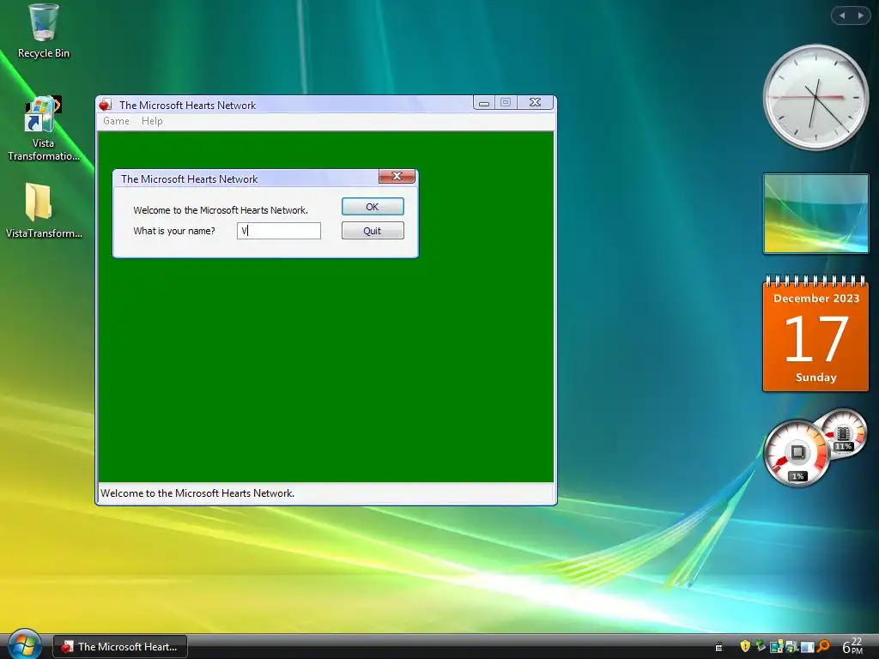The image size is (879, 659).
Task: Click the Hearts taskbar button
Action: pos(120,647)
